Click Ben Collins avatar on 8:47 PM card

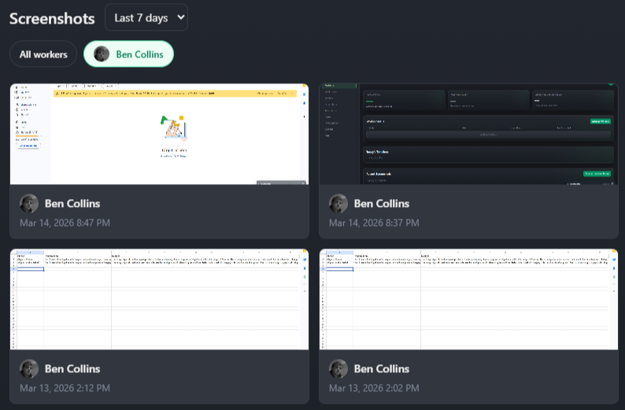click(29, 204)
